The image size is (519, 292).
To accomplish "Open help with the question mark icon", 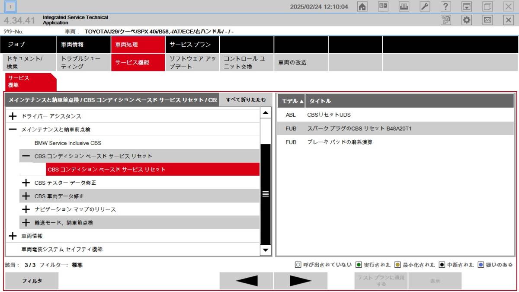I will [x=445, y=6].
